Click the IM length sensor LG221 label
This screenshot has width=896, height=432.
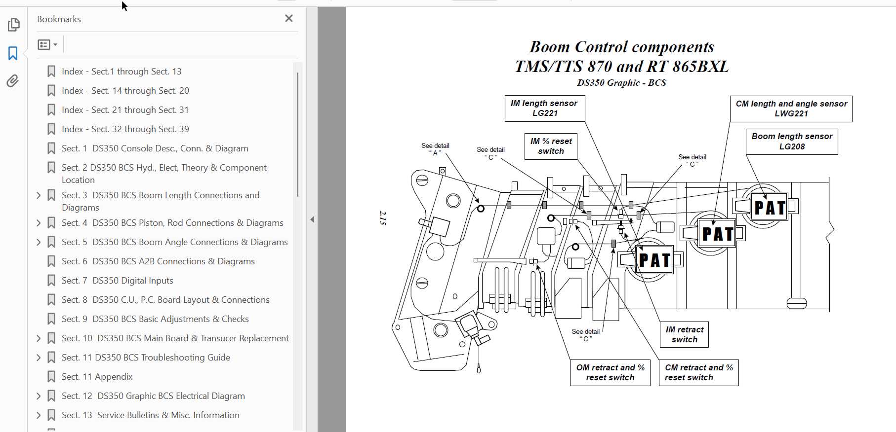(545, 108)
